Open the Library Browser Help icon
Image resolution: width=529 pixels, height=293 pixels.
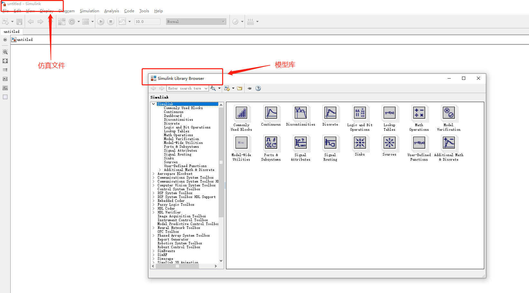(x=258, y=88)
